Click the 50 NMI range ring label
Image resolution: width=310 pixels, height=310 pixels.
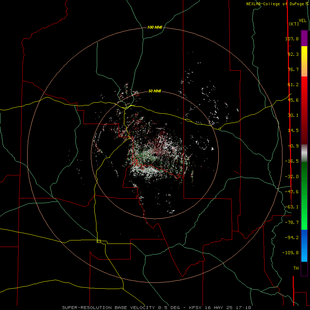(155, 91)
